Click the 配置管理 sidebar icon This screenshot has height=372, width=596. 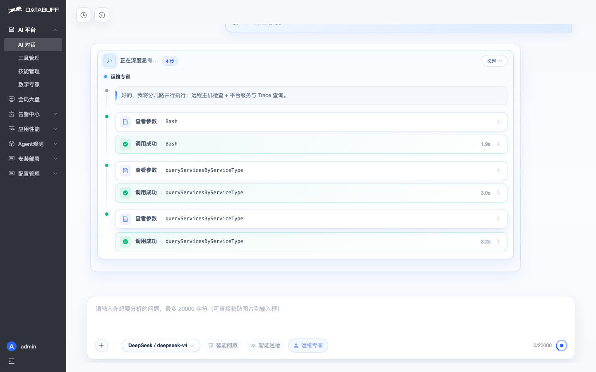click(12, 174)
